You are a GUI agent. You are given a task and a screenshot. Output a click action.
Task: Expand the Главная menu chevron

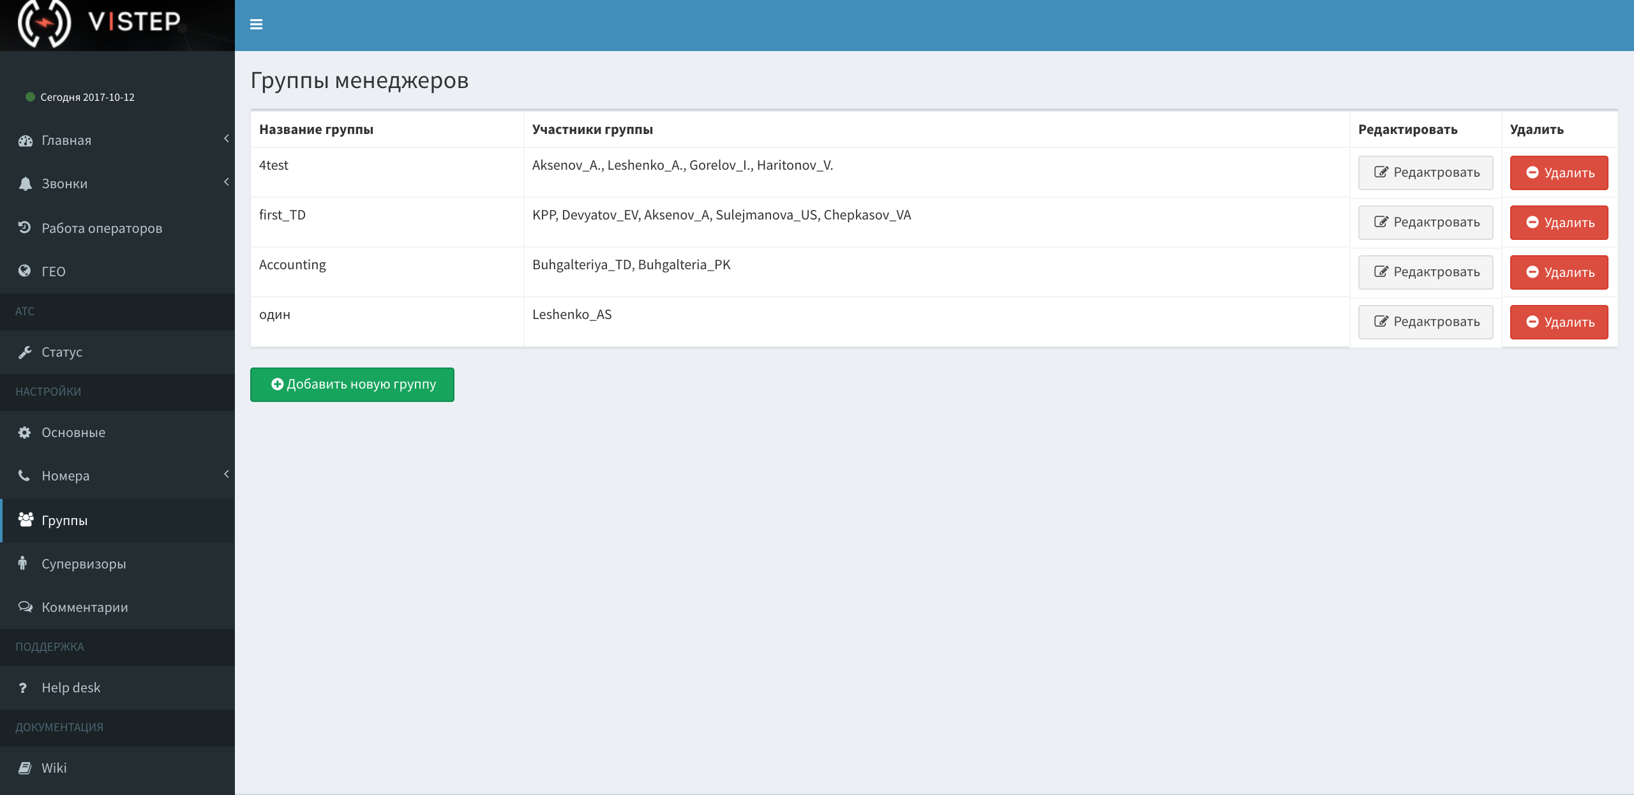pos(227,138)
